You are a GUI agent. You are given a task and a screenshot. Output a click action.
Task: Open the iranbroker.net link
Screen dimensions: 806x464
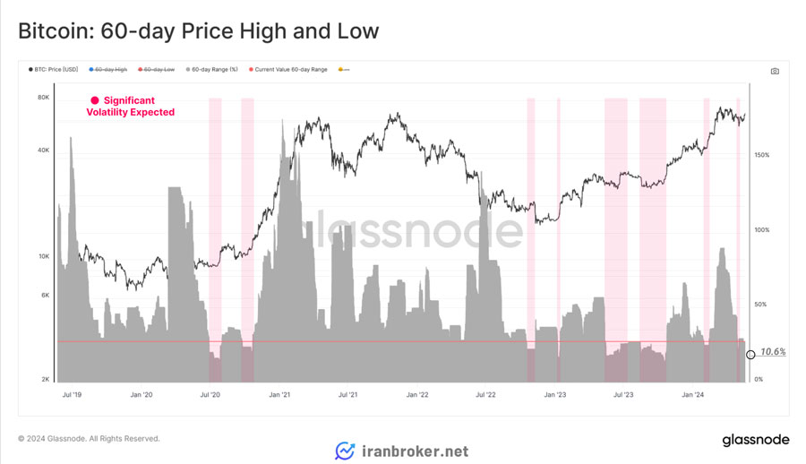415,451
